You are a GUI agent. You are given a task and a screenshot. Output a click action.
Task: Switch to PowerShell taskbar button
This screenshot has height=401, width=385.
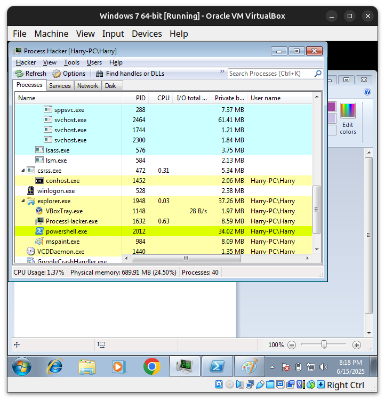217,367
